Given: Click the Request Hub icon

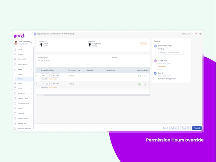Looking at the screenshot, I should pos(15,123).
